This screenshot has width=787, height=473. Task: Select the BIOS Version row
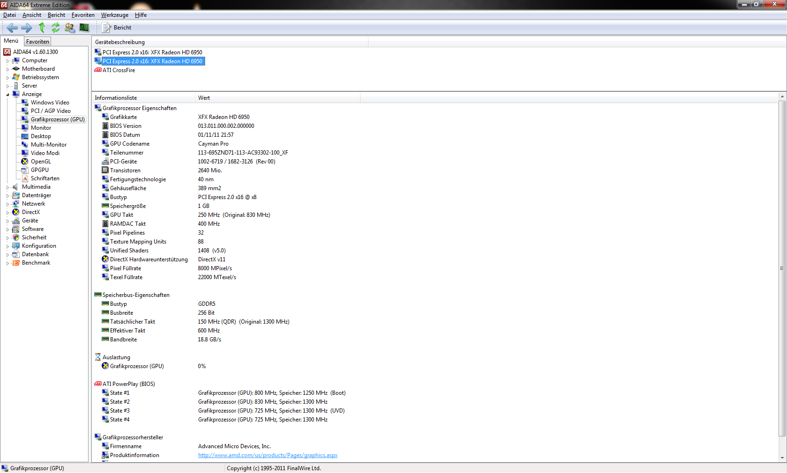(x=178, y=126)
